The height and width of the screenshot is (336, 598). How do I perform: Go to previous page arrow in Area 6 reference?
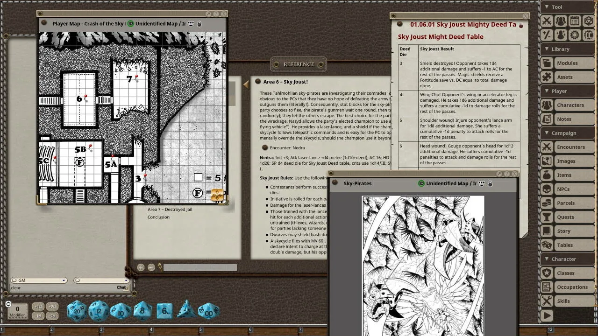click(246, 84)
